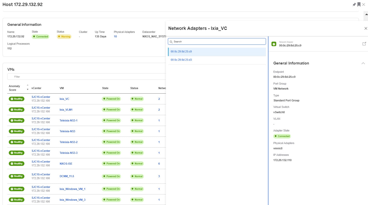The image size is (368, 205).
Task: Click network adapter count 2 for Ixia_VC
Action: click(x=159, y=99)
